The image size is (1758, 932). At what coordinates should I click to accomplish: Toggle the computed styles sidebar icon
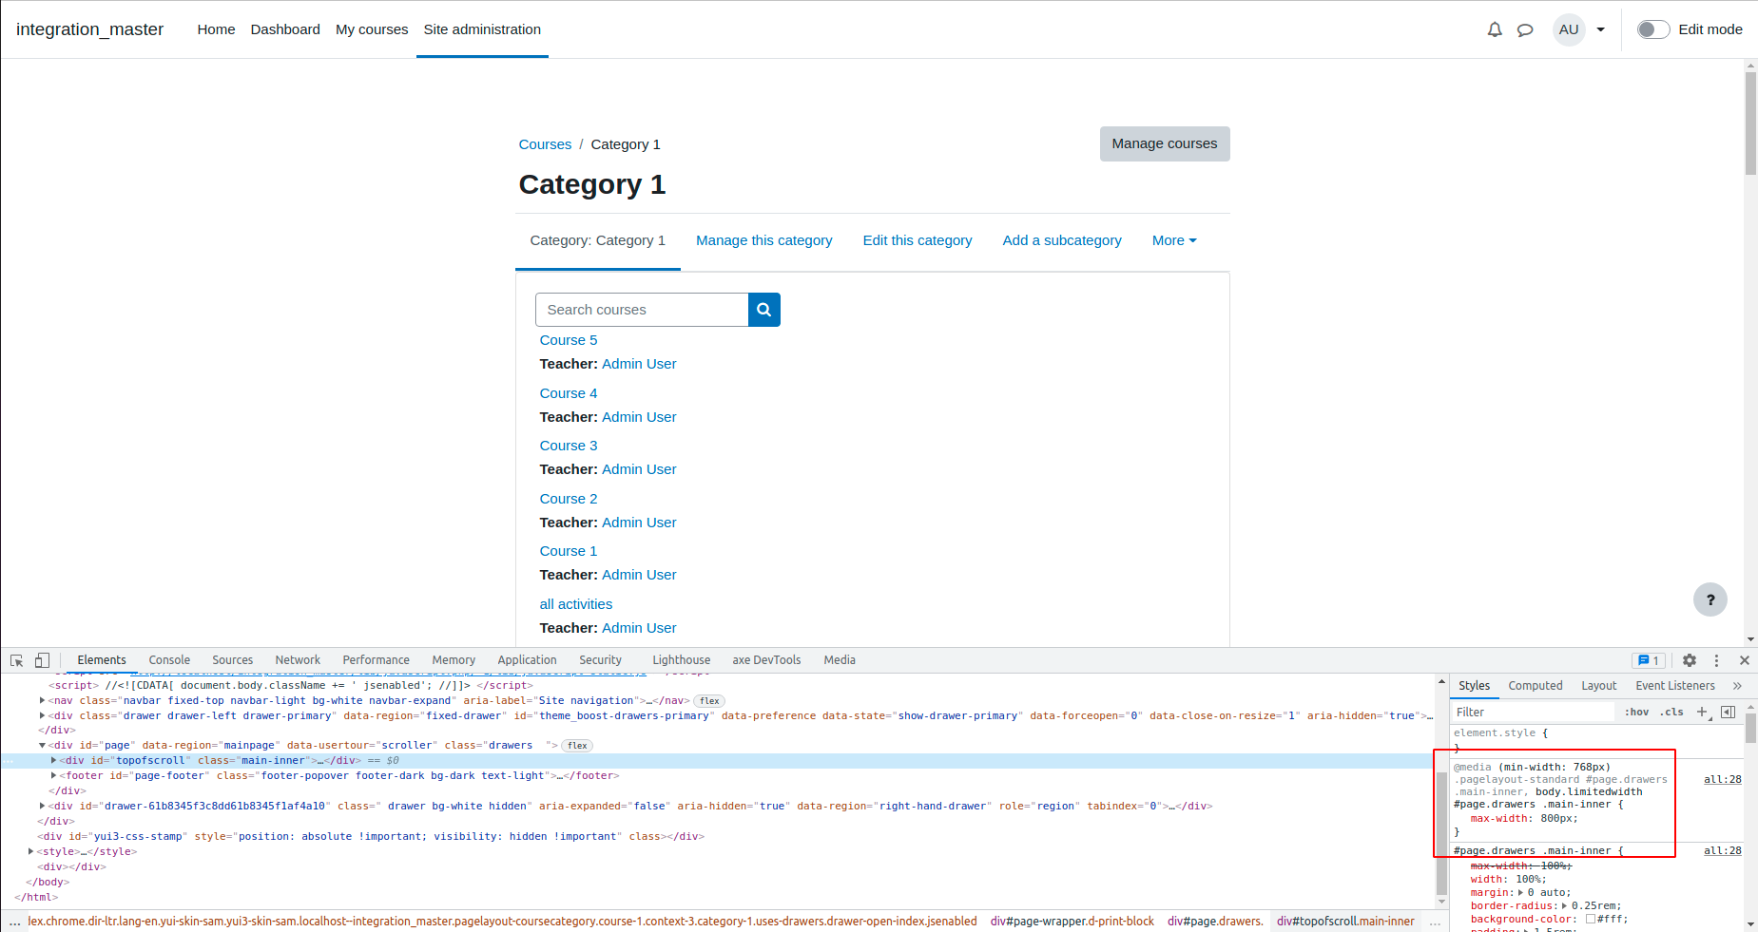pos(1729,712)
